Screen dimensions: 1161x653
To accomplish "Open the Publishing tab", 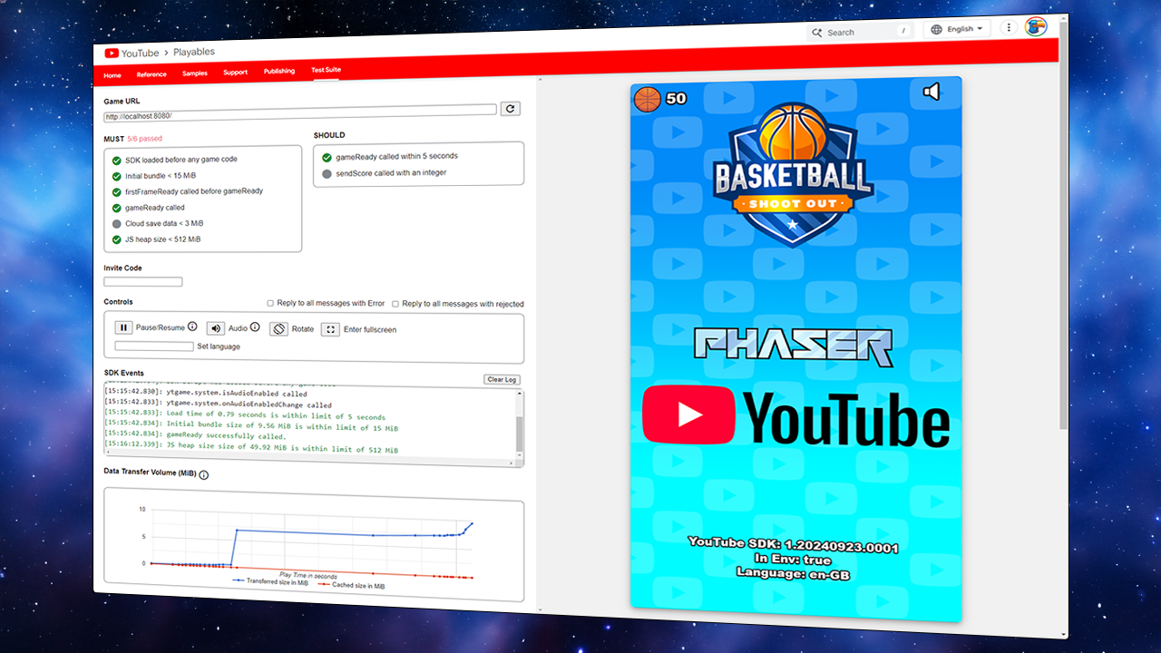I will click(279, 71).
